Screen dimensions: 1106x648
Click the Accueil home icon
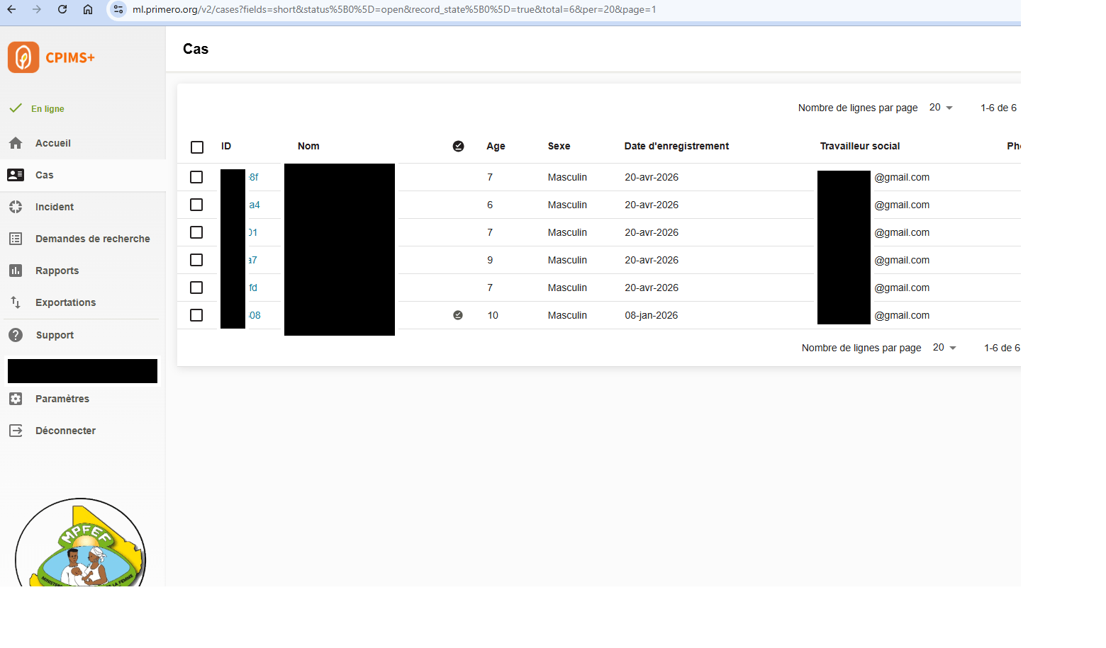click(x=16, y=143)
